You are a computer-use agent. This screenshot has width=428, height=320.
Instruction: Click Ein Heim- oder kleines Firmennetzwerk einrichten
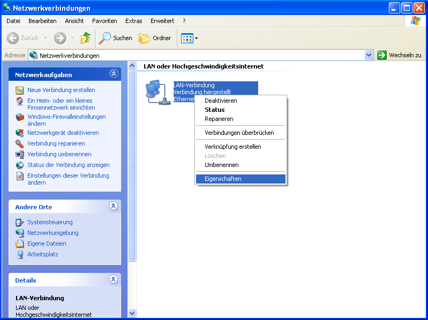[61, 104]
